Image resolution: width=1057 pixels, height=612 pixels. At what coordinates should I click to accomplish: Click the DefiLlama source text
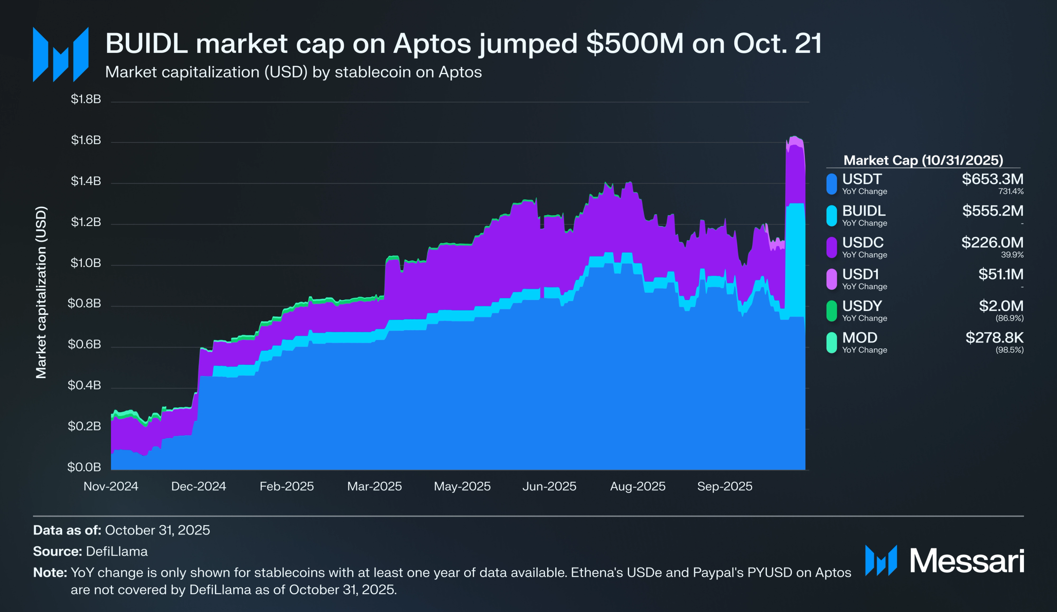pos(117,551)
